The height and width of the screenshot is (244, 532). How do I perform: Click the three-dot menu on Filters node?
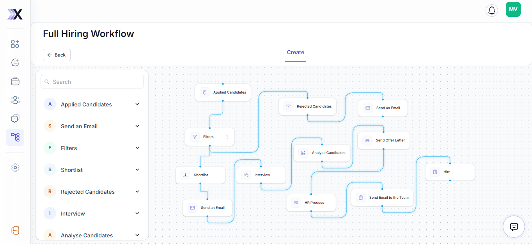coord(227,137)
